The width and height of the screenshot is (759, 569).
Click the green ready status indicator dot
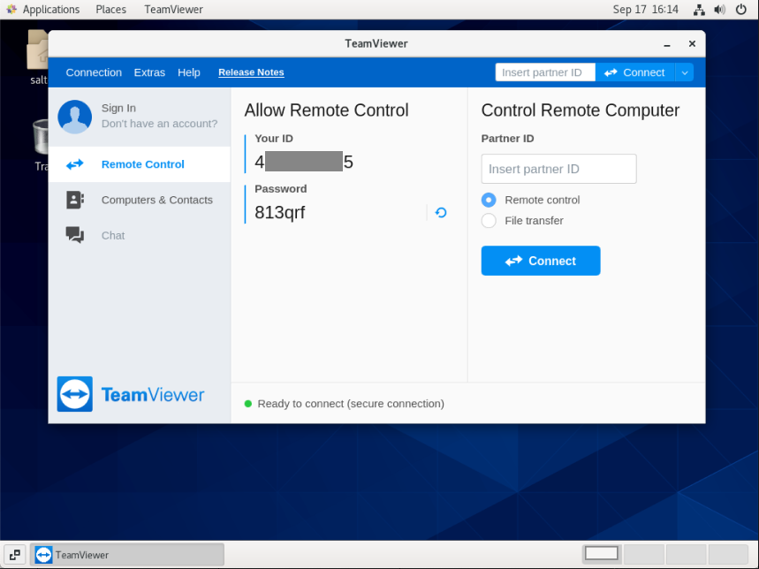(x=247, y=404)
